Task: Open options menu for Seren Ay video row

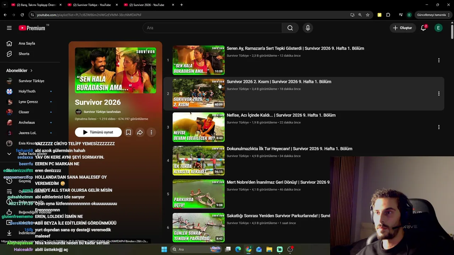Action: click(439, 60)
